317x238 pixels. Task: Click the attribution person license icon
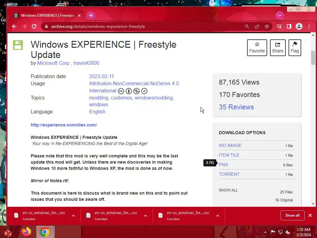click(129, 91)
